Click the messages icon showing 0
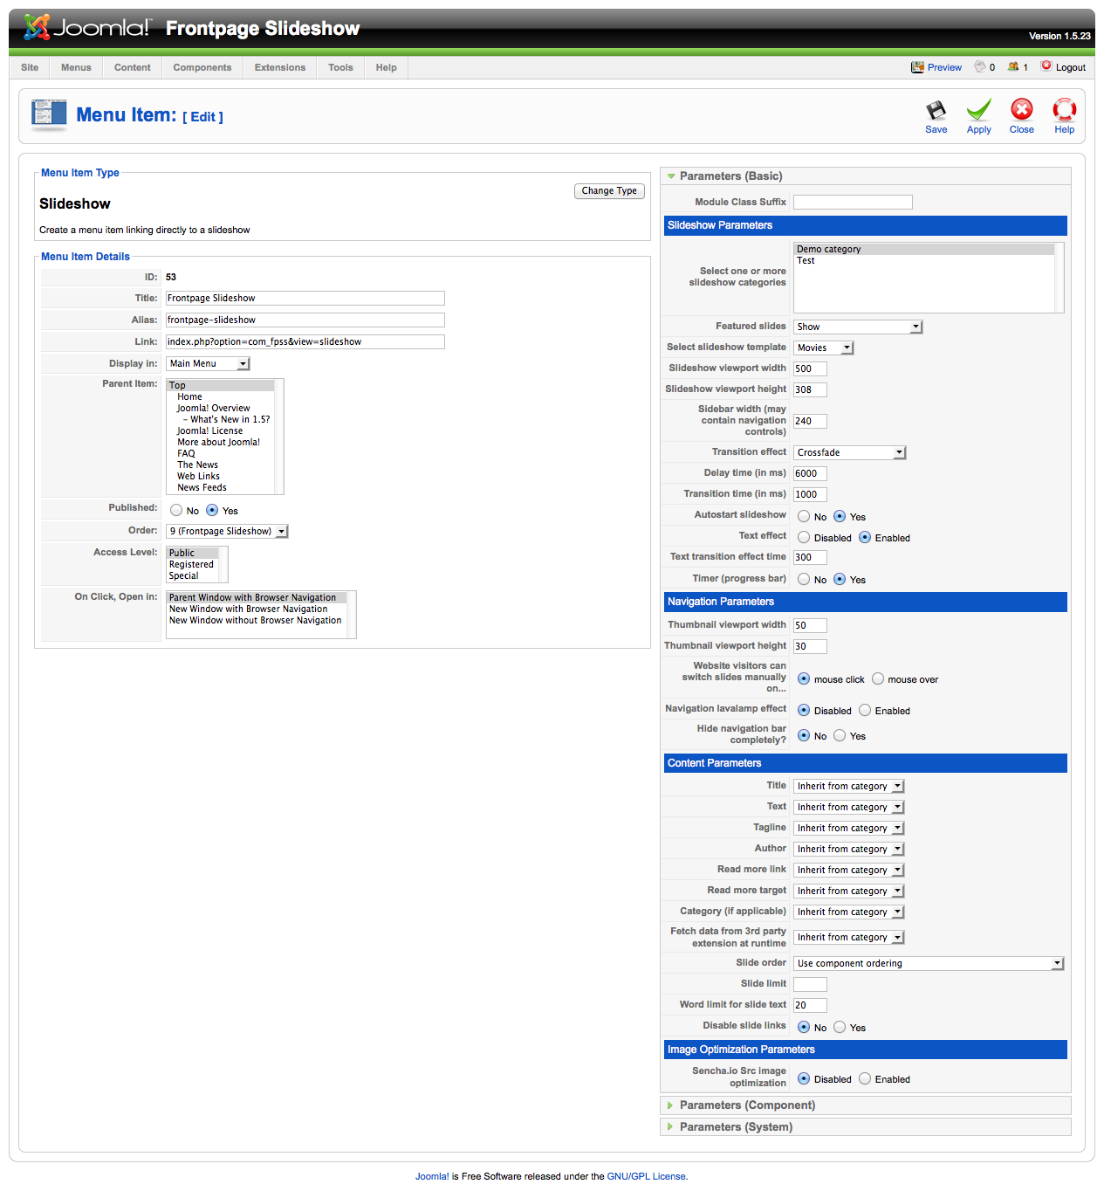This screenshot has height=1191, width=1104. [x=980, y=66]
